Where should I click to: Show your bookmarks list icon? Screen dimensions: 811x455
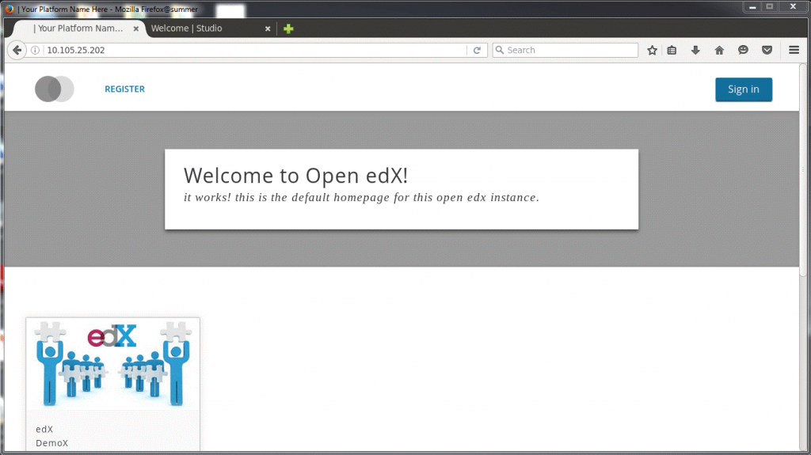[672, 50]
